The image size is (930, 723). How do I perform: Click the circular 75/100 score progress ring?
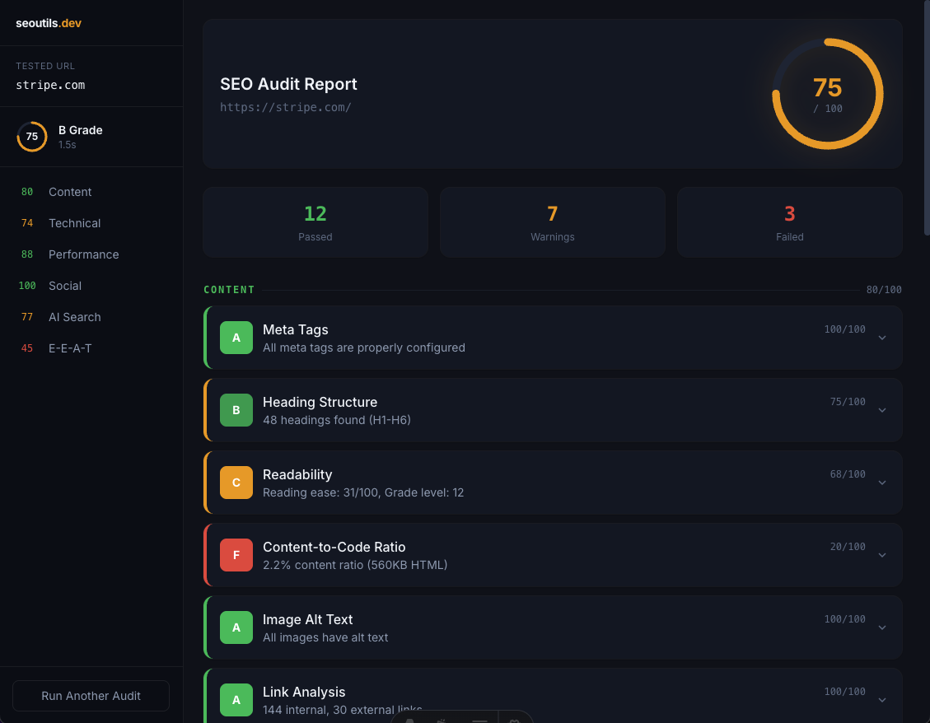(828, 94)
